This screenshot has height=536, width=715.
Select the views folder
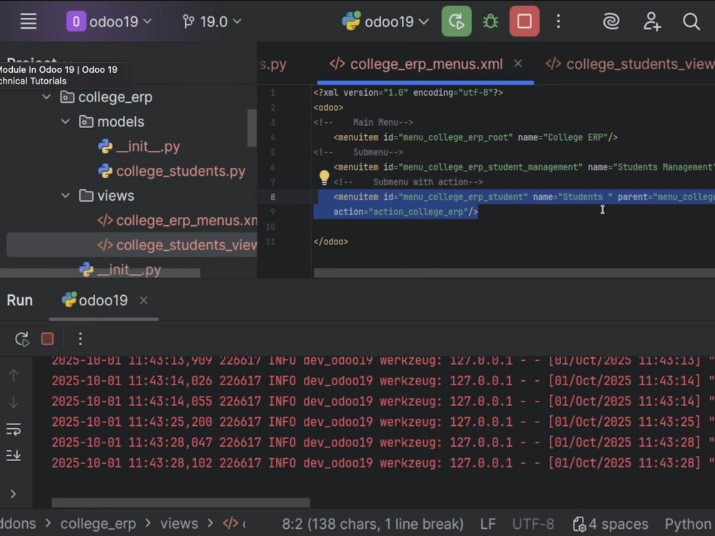pyautogui.click(x=115, y=196)
